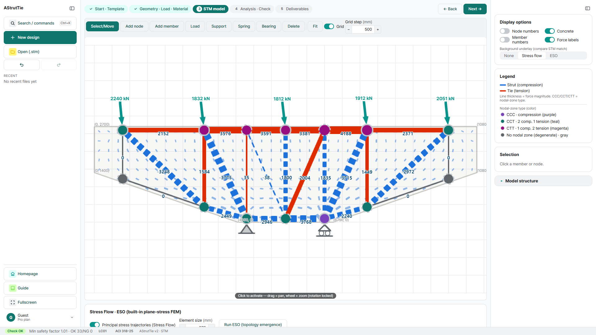Choose the Add node tool
Image resolution: width=596 pixels, height=335 pixels.
click(134, 26)
